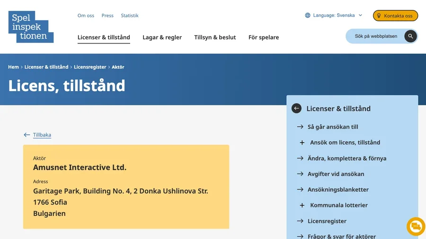Click arrow icon beside Avgifter vid ansökan

click(x=300, y=174)
